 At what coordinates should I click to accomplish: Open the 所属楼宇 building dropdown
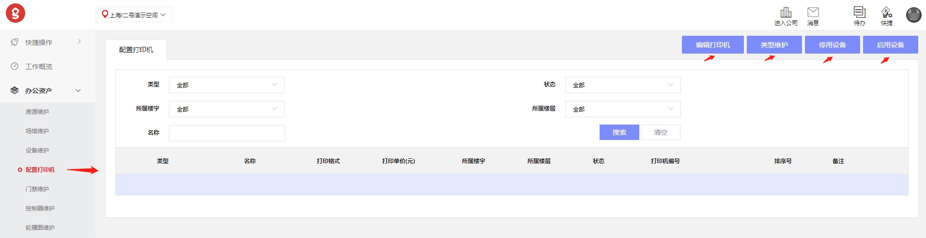point(227,109)
